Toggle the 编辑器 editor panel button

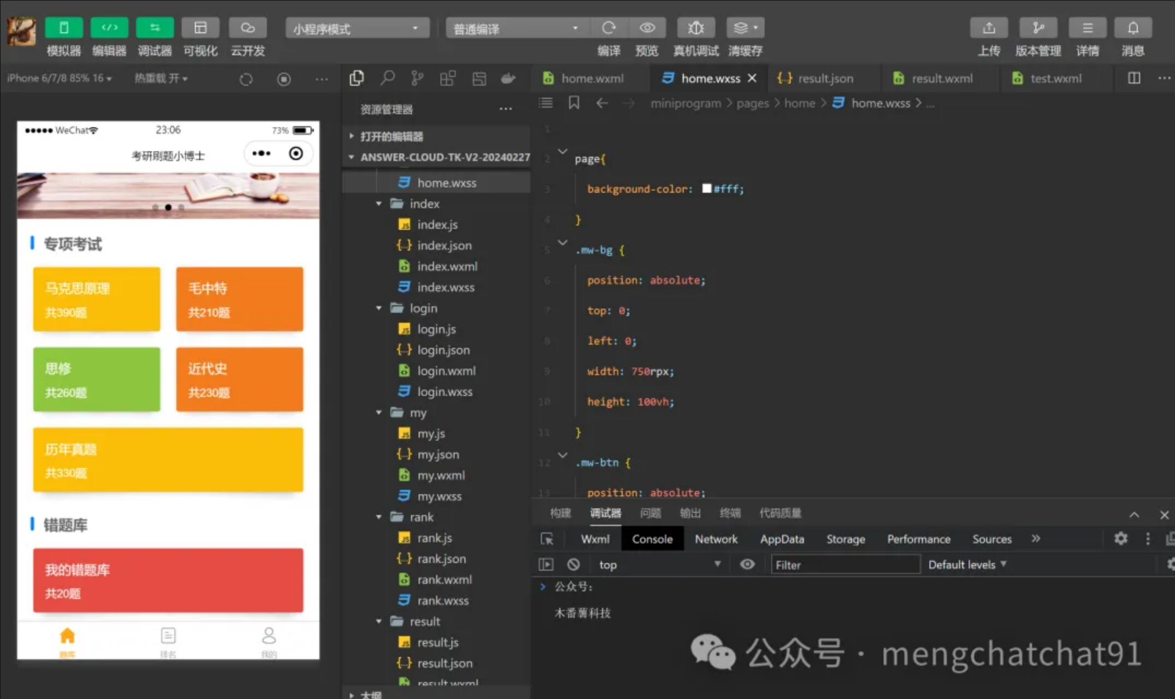109,28
